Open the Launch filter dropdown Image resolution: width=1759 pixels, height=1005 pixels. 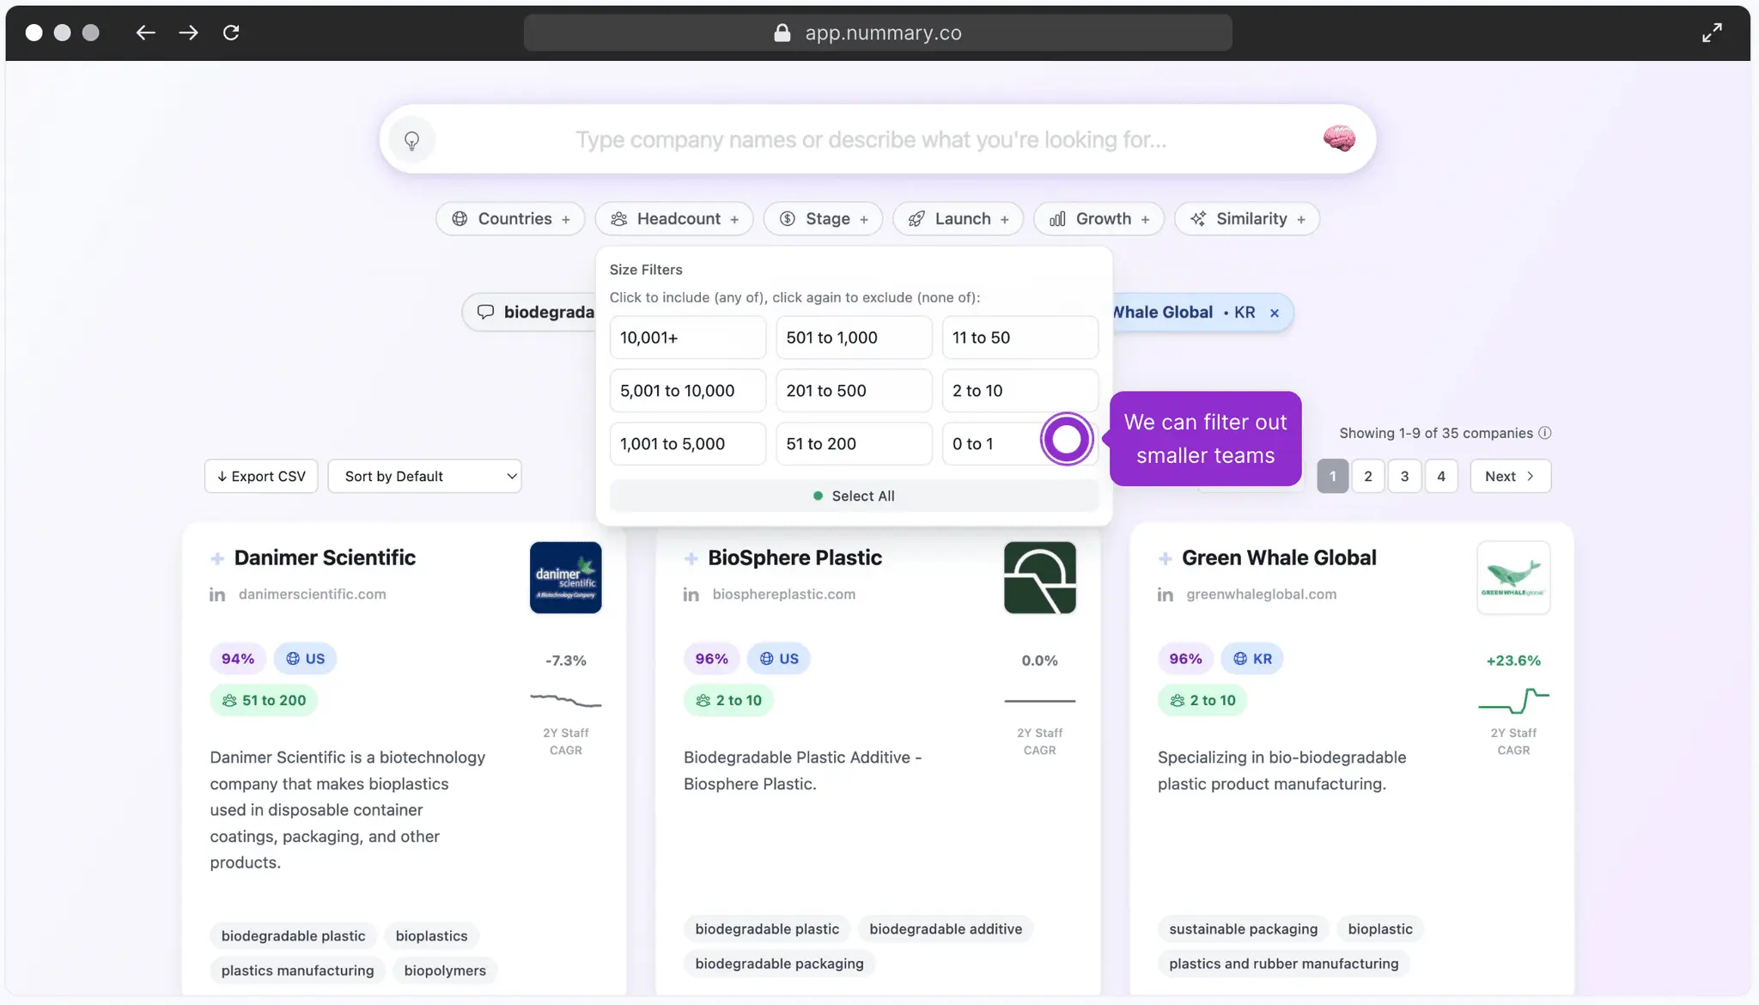coord(958,219)
